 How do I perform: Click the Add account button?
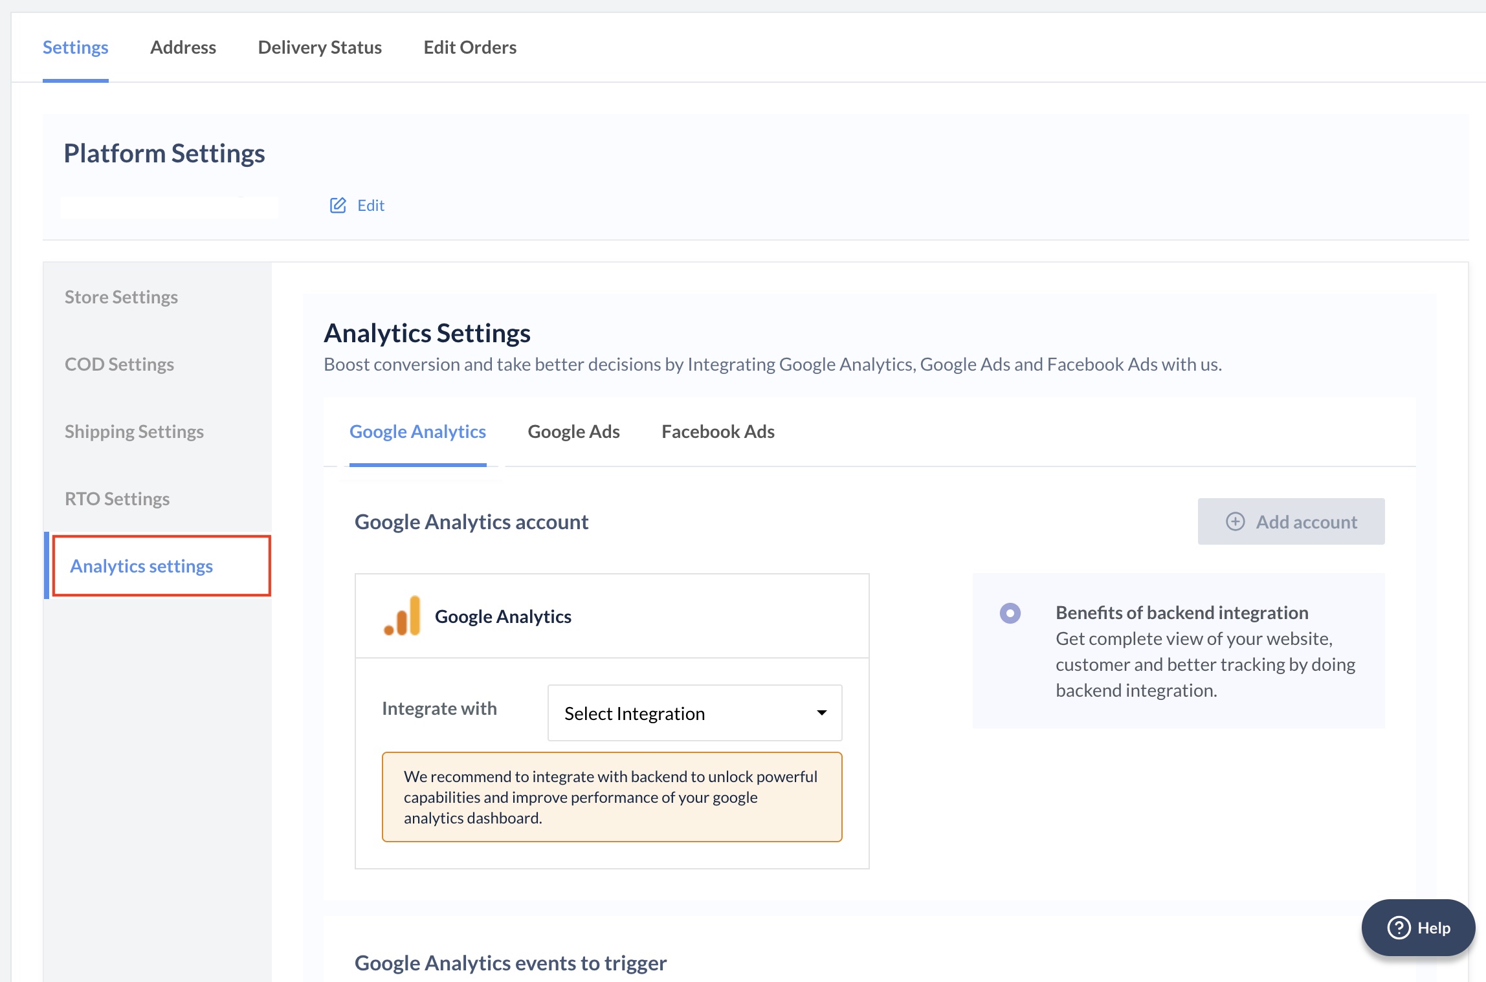1291,521
